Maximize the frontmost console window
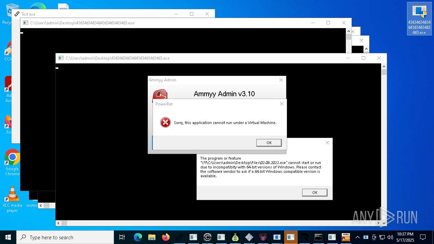The width and height of the screenshot is (434, 244). click(x=363, y=58)
